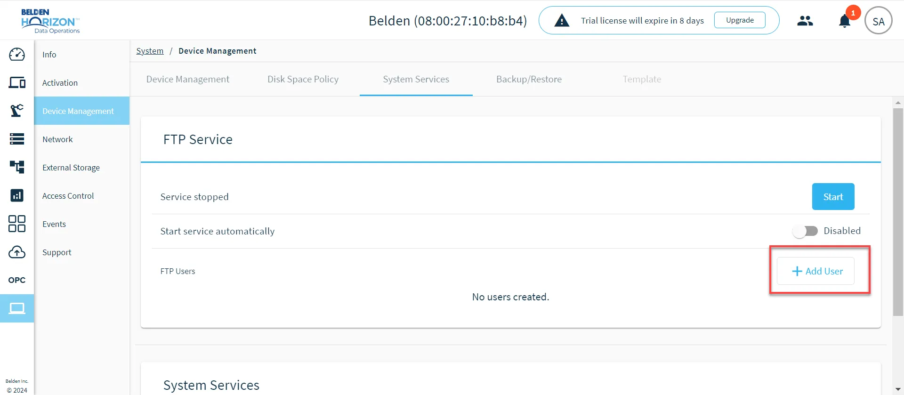904x395 pixels.
Task: Open the bar chart report icon
Action: tap(17, 195)
